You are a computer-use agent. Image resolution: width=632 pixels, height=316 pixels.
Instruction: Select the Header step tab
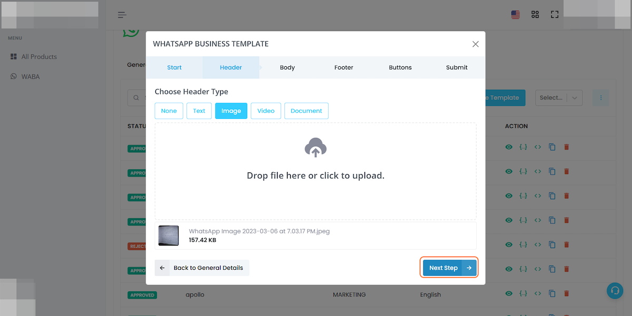(231, 67)
